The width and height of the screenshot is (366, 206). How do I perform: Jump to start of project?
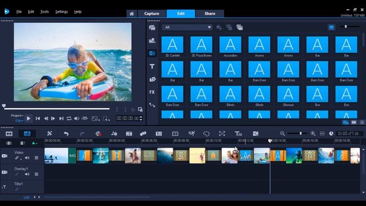(x=38, y=118)
